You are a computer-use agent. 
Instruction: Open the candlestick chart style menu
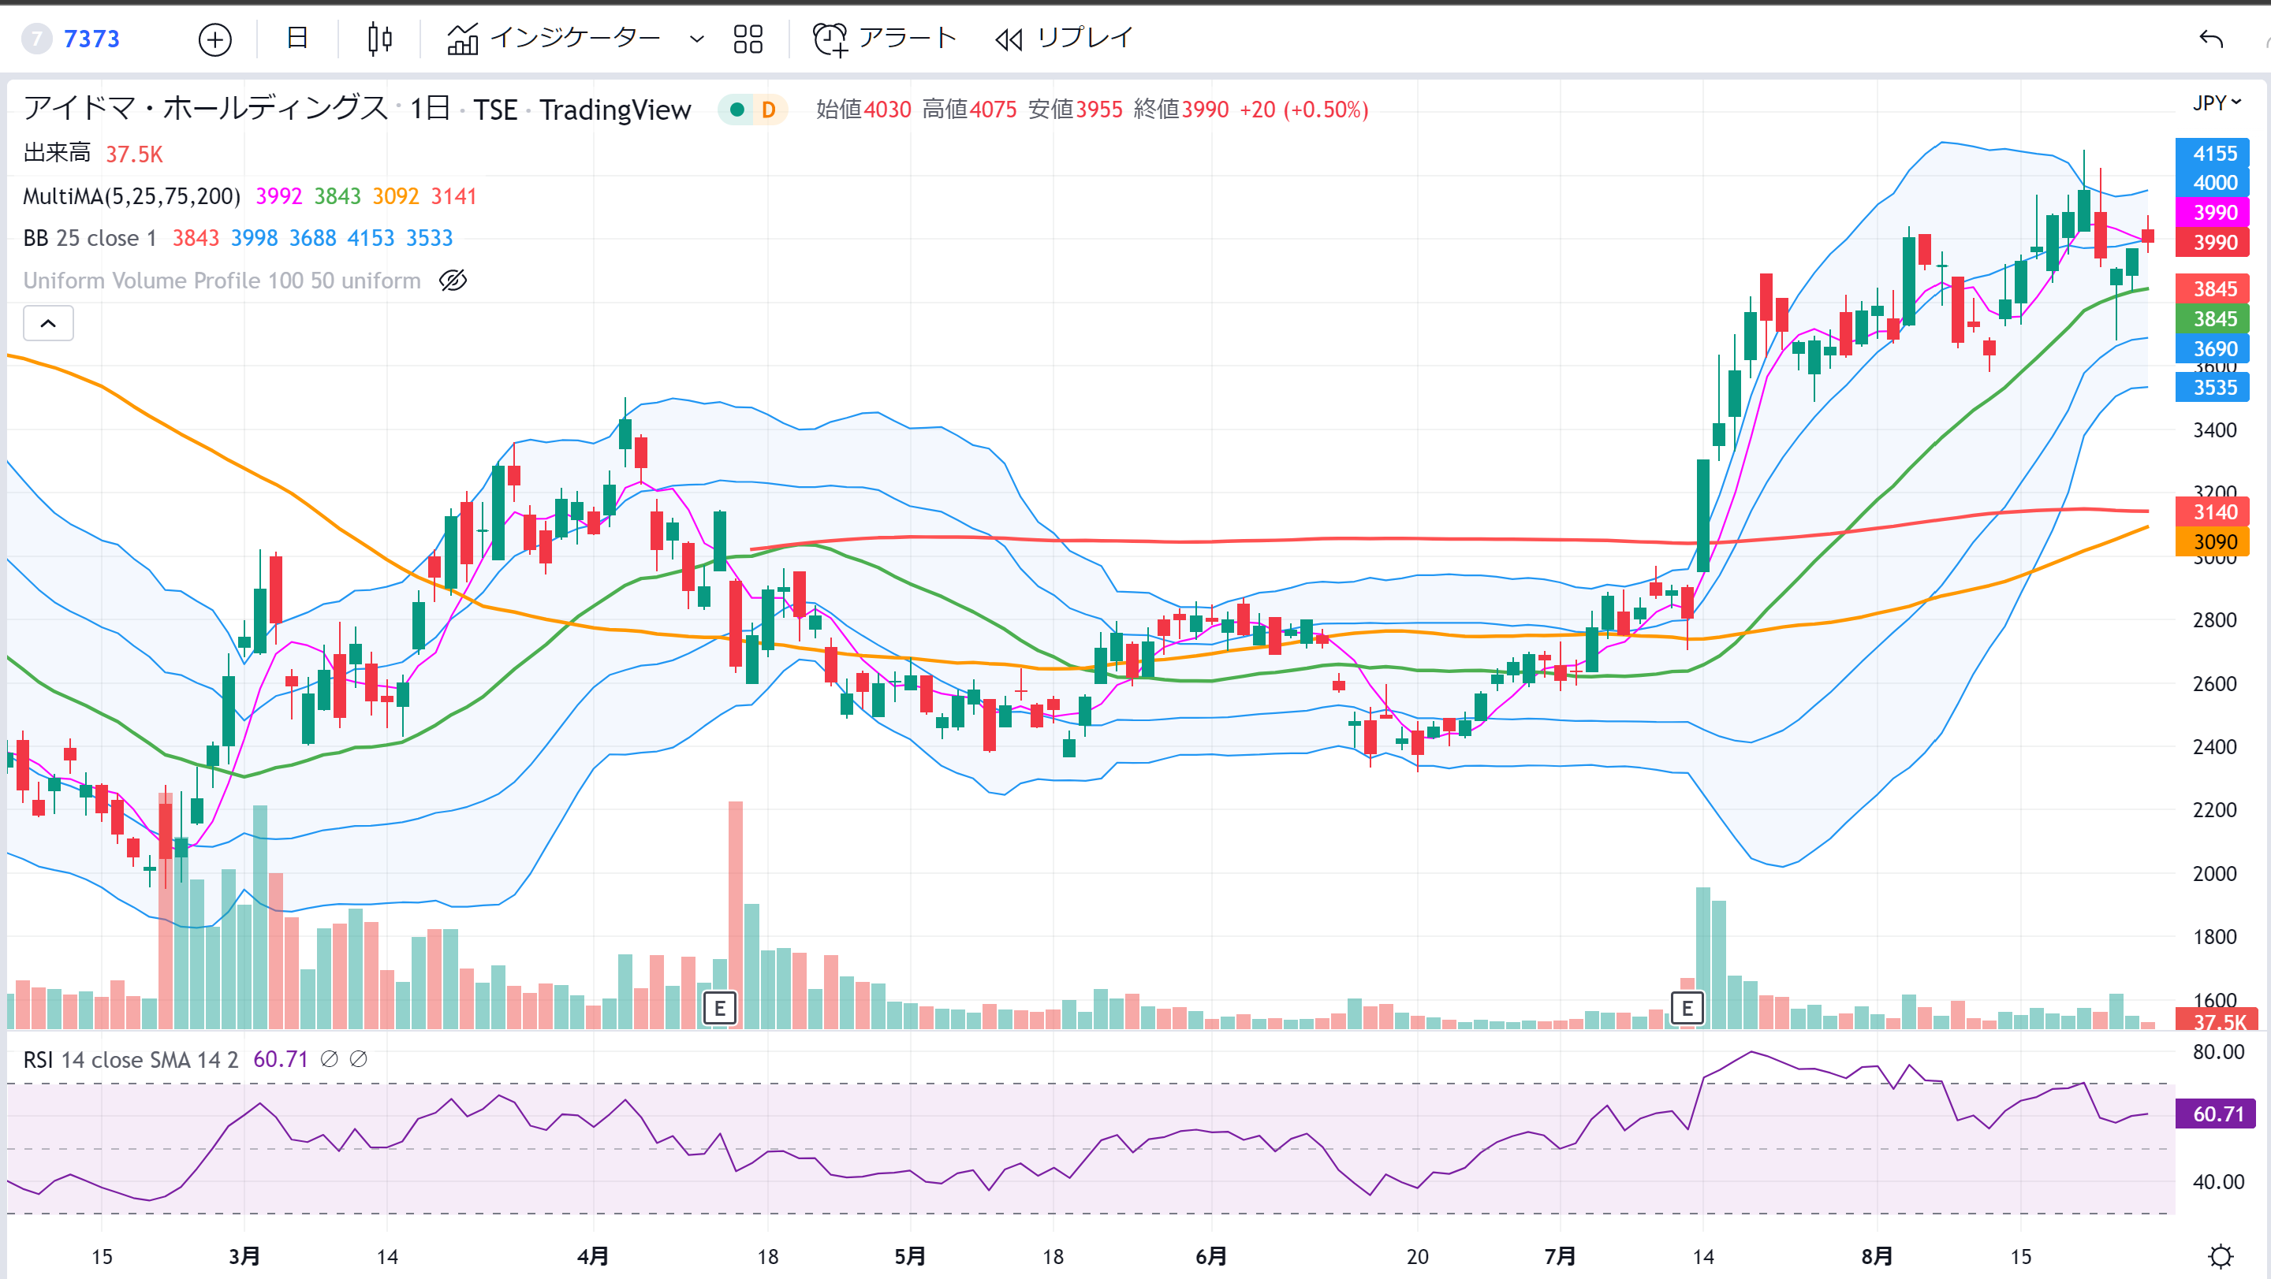[380, 39]
